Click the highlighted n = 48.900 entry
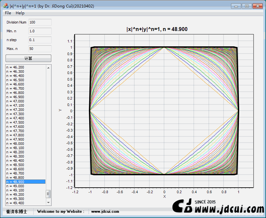Image resolution: width=266 pixels, height=218 pixels. click(x=25, y=182)
